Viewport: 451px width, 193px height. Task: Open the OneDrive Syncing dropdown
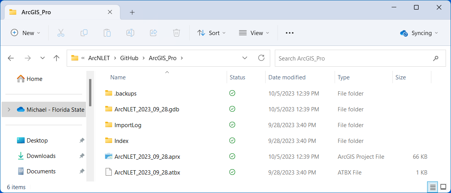(x=419, y=33)
